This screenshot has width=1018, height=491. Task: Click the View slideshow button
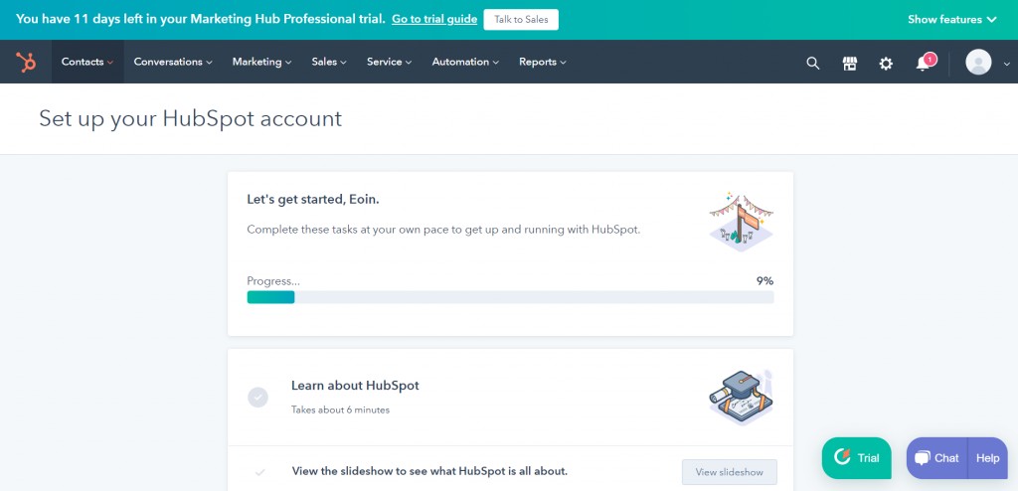pos(729,472)
